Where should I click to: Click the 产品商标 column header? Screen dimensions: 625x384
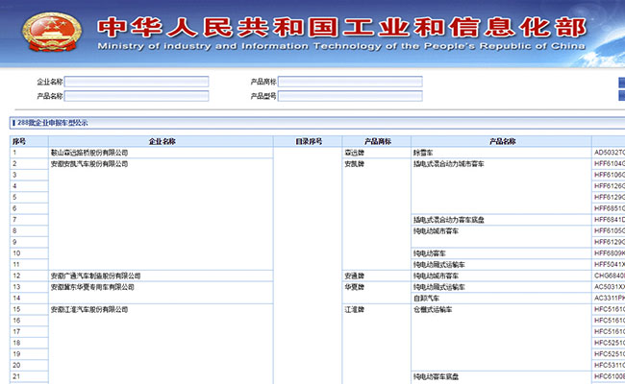378,141
